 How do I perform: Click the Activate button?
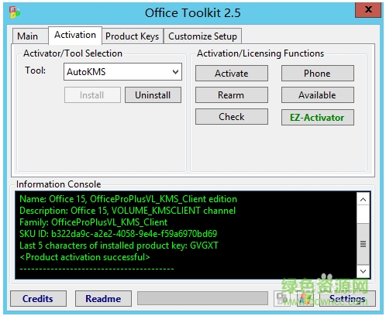coord(232,74)
